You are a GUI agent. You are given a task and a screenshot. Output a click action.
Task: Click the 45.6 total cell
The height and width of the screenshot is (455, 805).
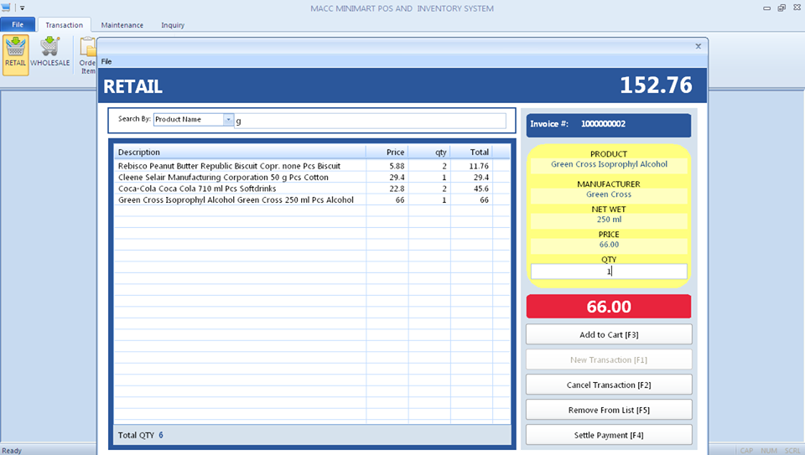click(x=481, y=189)
